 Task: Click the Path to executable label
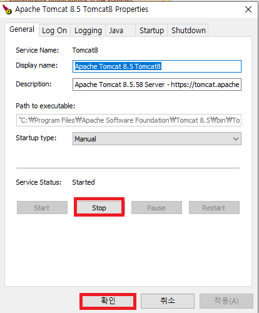(x=46, y=106)
